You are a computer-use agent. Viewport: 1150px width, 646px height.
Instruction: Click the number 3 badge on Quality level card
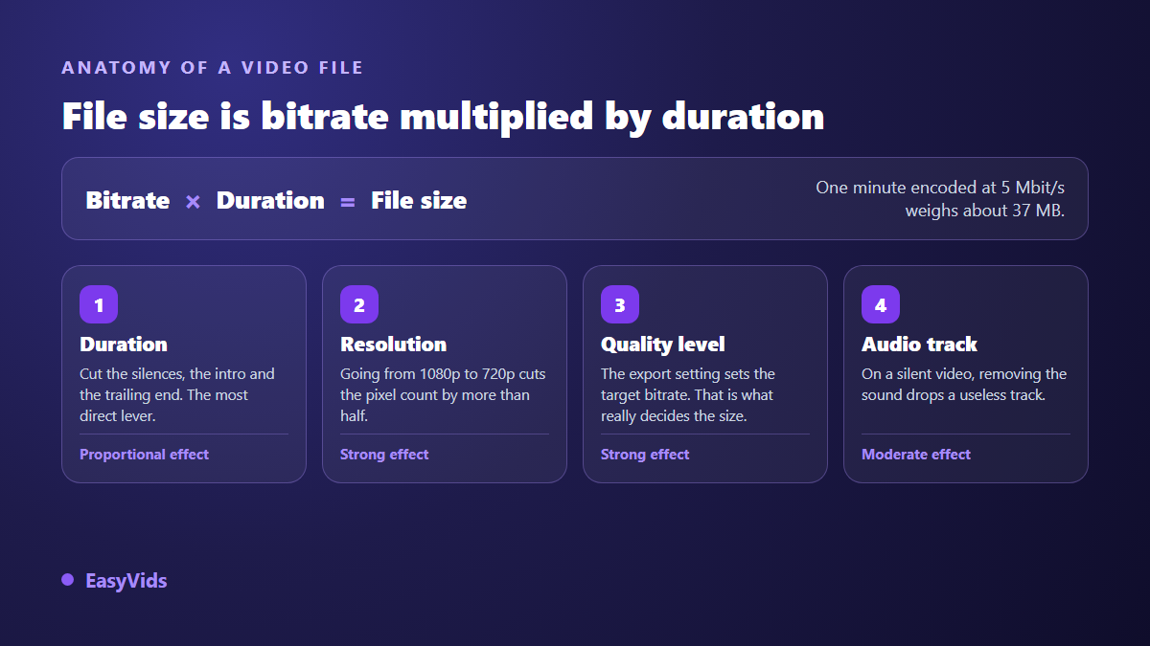(x=620, y=304)
